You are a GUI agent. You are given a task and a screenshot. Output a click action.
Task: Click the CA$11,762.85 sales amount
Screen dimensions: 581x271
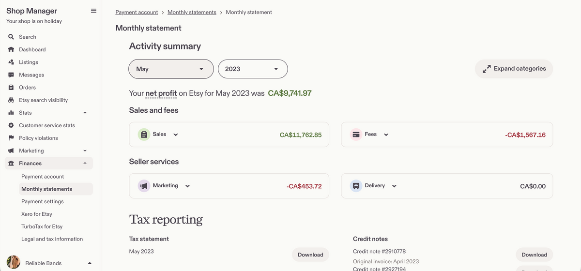(x=301, y=135)
